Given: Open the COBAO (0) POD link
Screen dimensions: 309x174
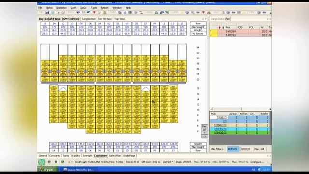Looking at the screenshot, I should pyautogui.click(x=220, y=125).
